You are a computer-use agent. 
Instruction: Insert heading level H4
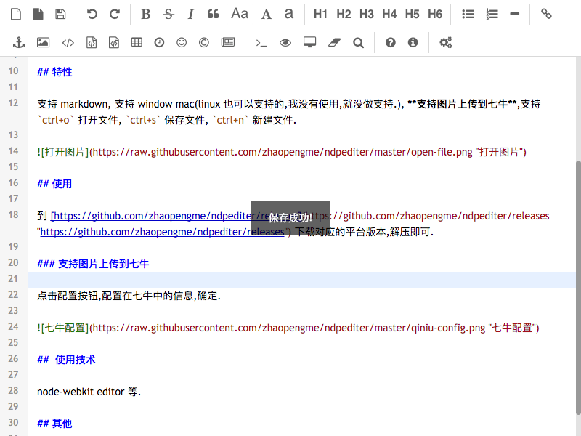[389, 14]
